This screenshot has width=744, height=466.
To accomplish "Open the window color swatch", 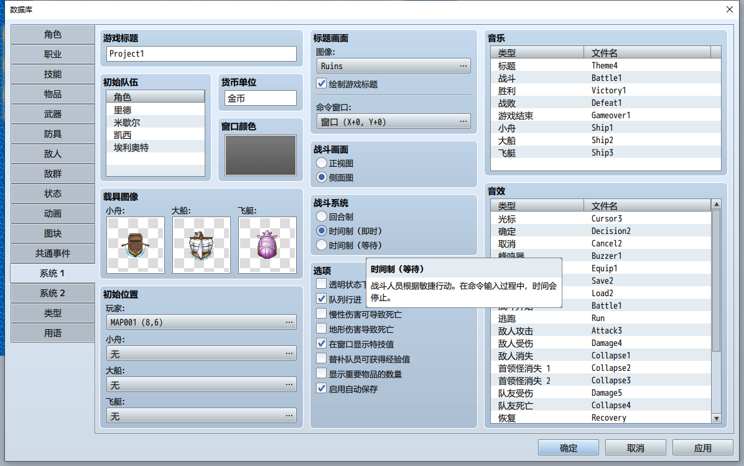I will point(261,155).
